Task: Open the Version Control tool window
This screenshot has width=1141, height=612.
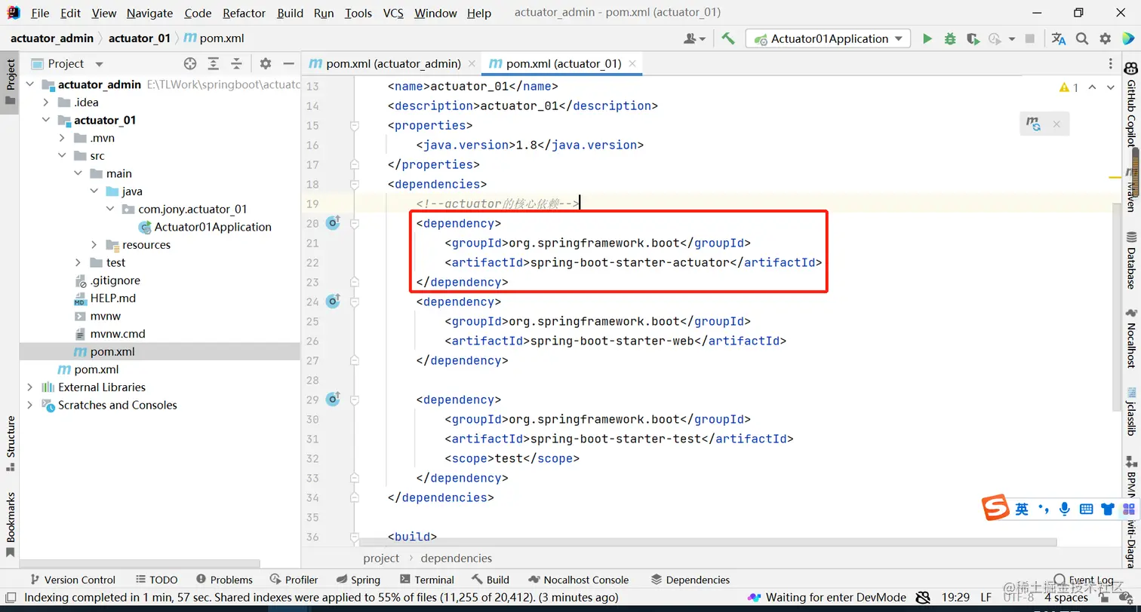Action: pos(72,580)
